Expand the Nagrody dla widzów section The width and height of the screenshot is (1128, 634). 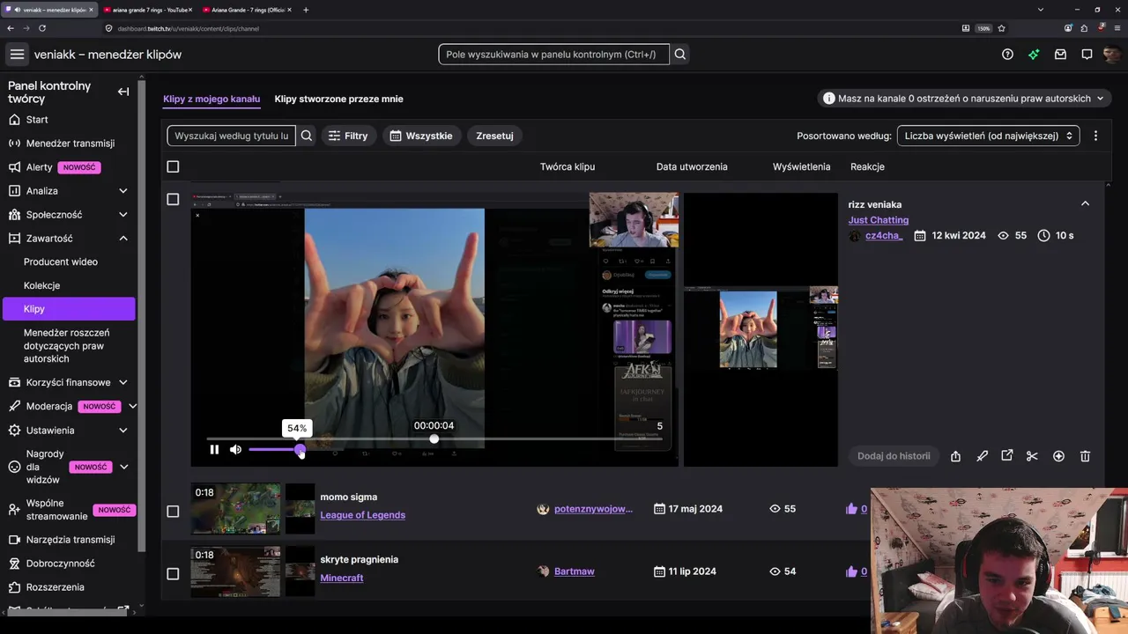point(123,468)
